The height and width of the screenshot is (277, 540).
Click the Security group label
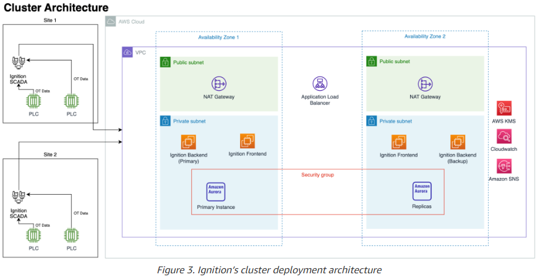coord(317,175)
